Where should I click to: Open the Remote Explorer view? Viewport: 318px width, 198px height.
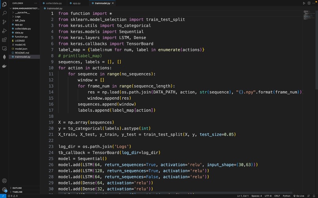coord(4,48)
